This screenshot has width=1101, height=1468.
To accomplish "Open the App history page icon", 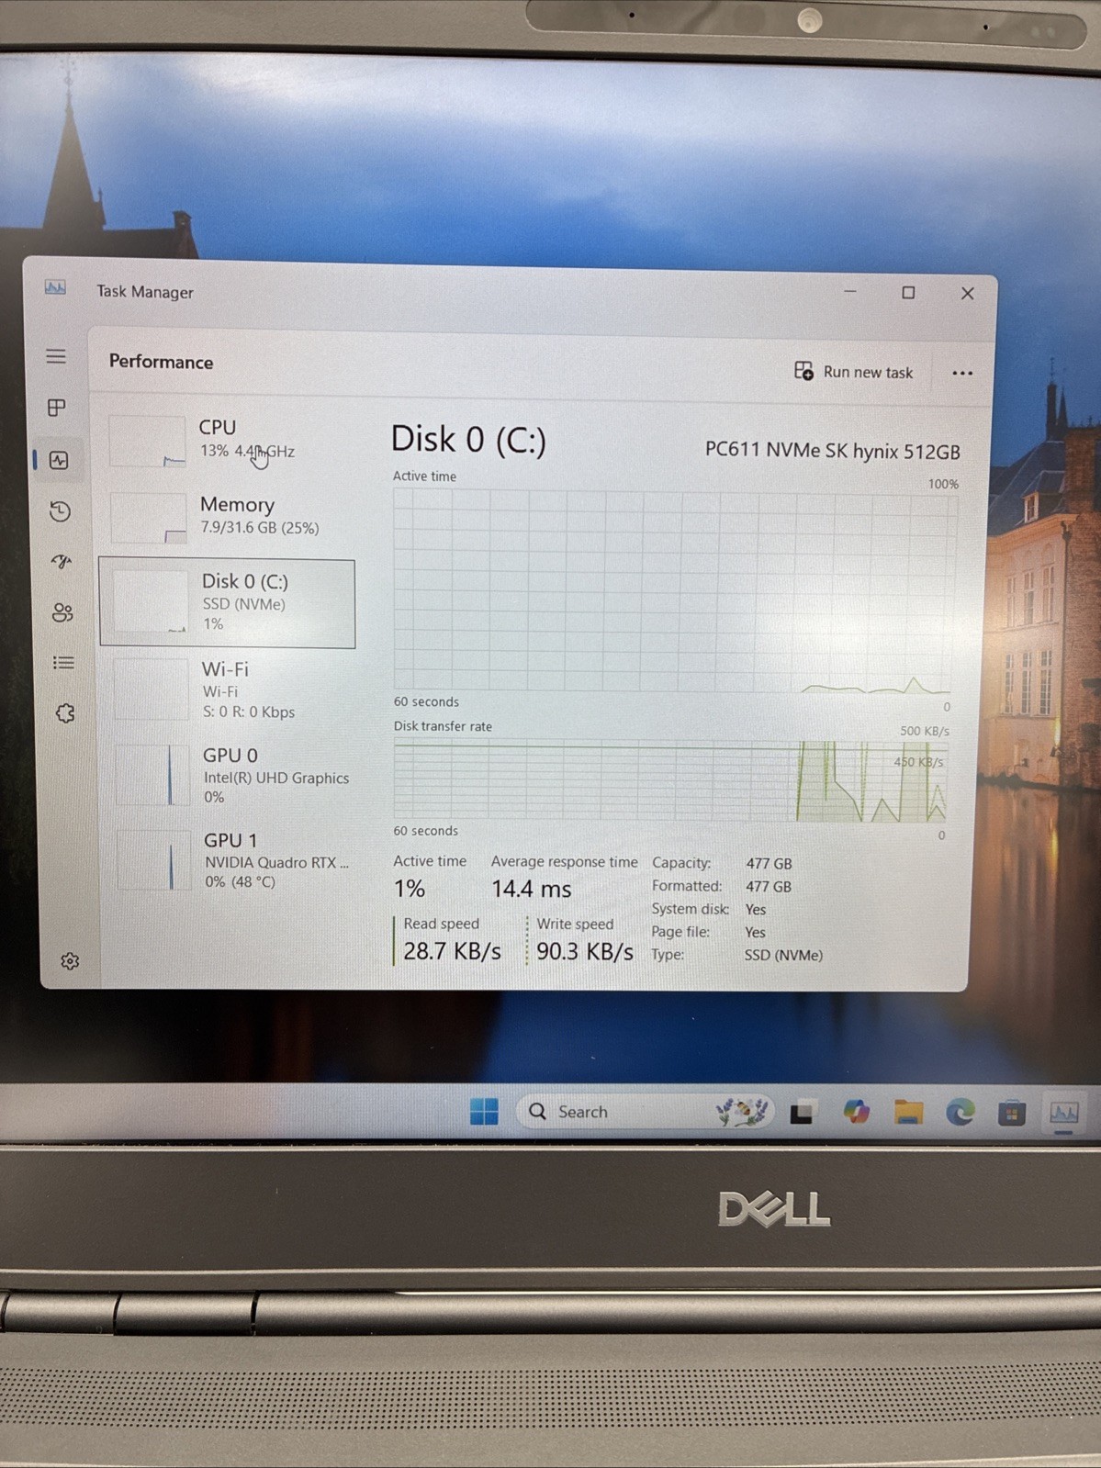I will (61, 511).
